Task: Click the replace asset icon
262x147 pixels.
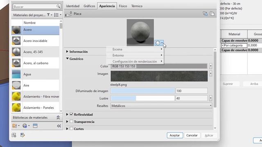Action: point(205,13)
